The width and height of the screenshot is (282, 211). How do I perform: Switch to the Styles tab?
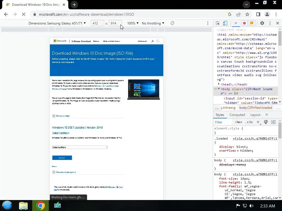point(220,115)
